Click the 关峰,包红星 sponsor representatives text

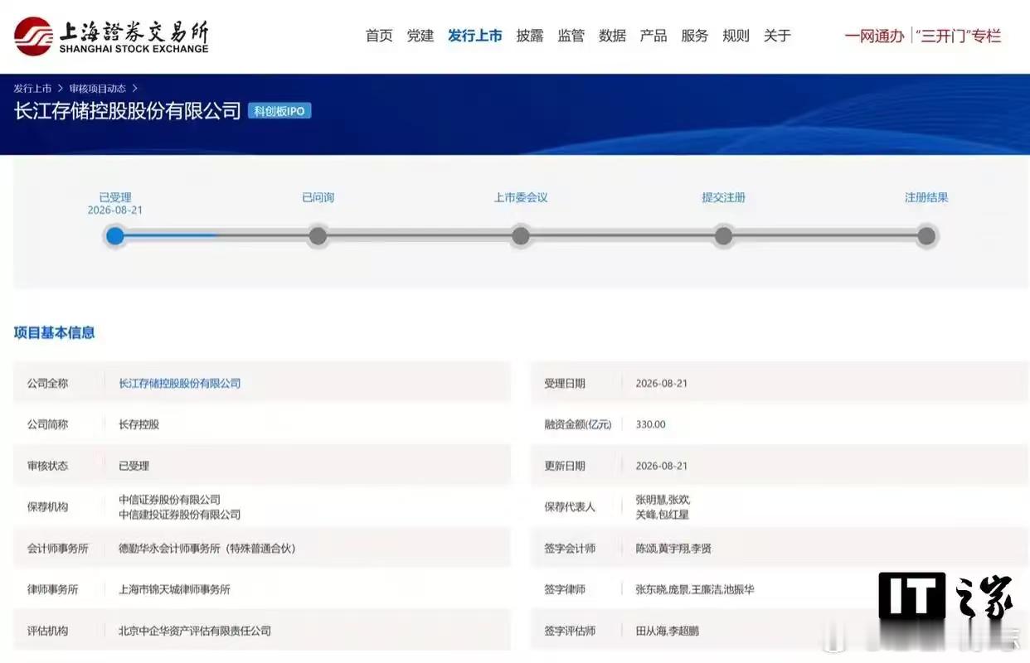tap(663, 515)
